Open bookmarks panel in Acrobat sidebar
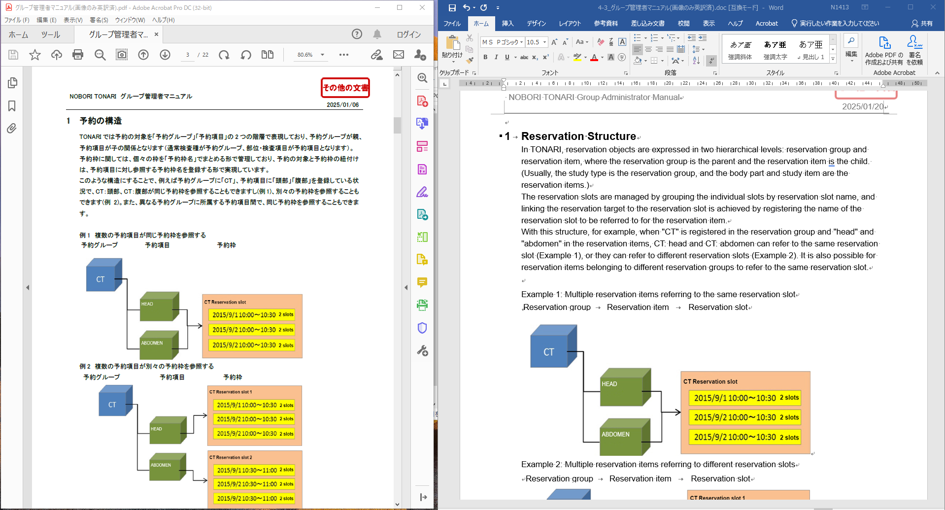Image resolution: width=945 pixels, height=510 pixels. point(12,106)
